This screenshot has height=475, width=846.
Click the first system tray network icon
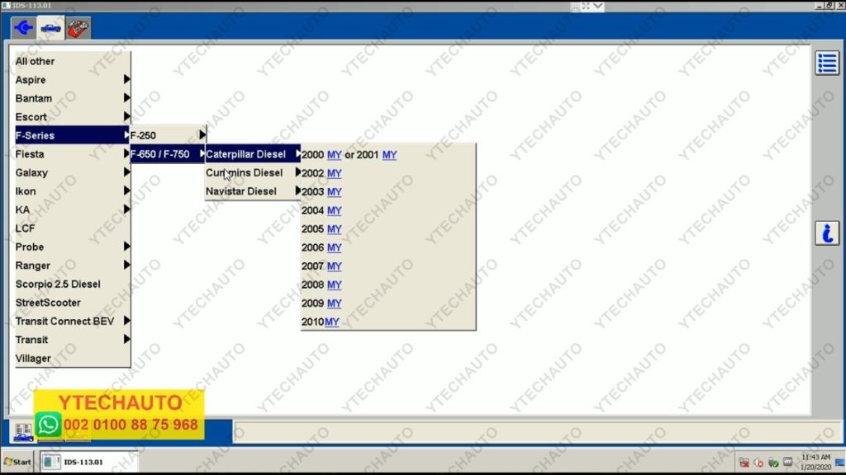[x=744, y=463]
